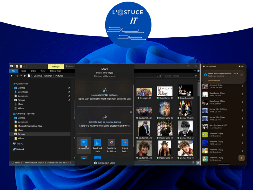The image size is (253, 190).
Task: Click Pictures in the address breadcrumb
Action: 59,76
